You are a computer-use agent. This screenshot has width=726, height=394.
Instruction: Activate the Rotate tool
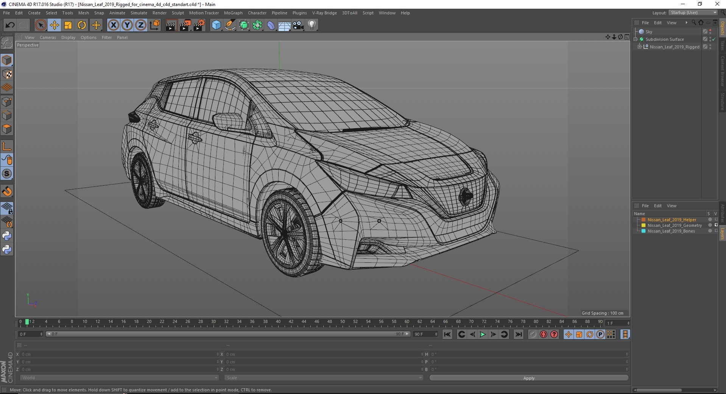(x=82, y=25)
